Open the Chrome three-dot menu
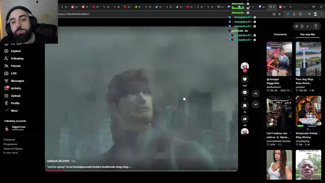 tap(322, 14)
